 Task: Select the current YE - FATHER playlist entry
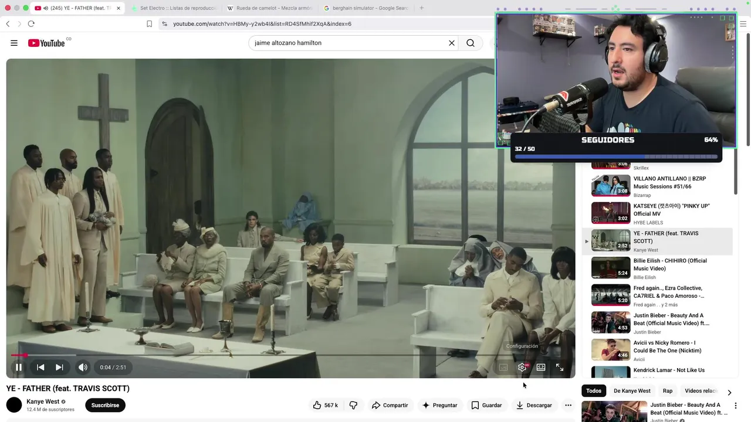[x=657, y=241]
